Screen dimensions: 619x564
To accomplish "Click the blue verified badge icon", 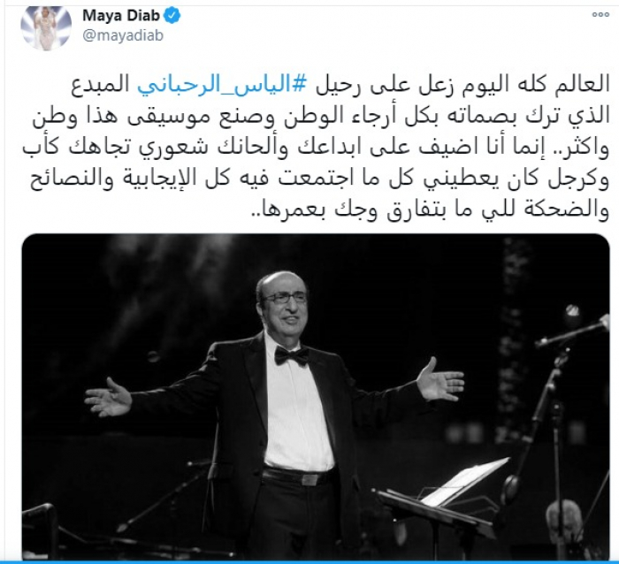I will 172,16.
